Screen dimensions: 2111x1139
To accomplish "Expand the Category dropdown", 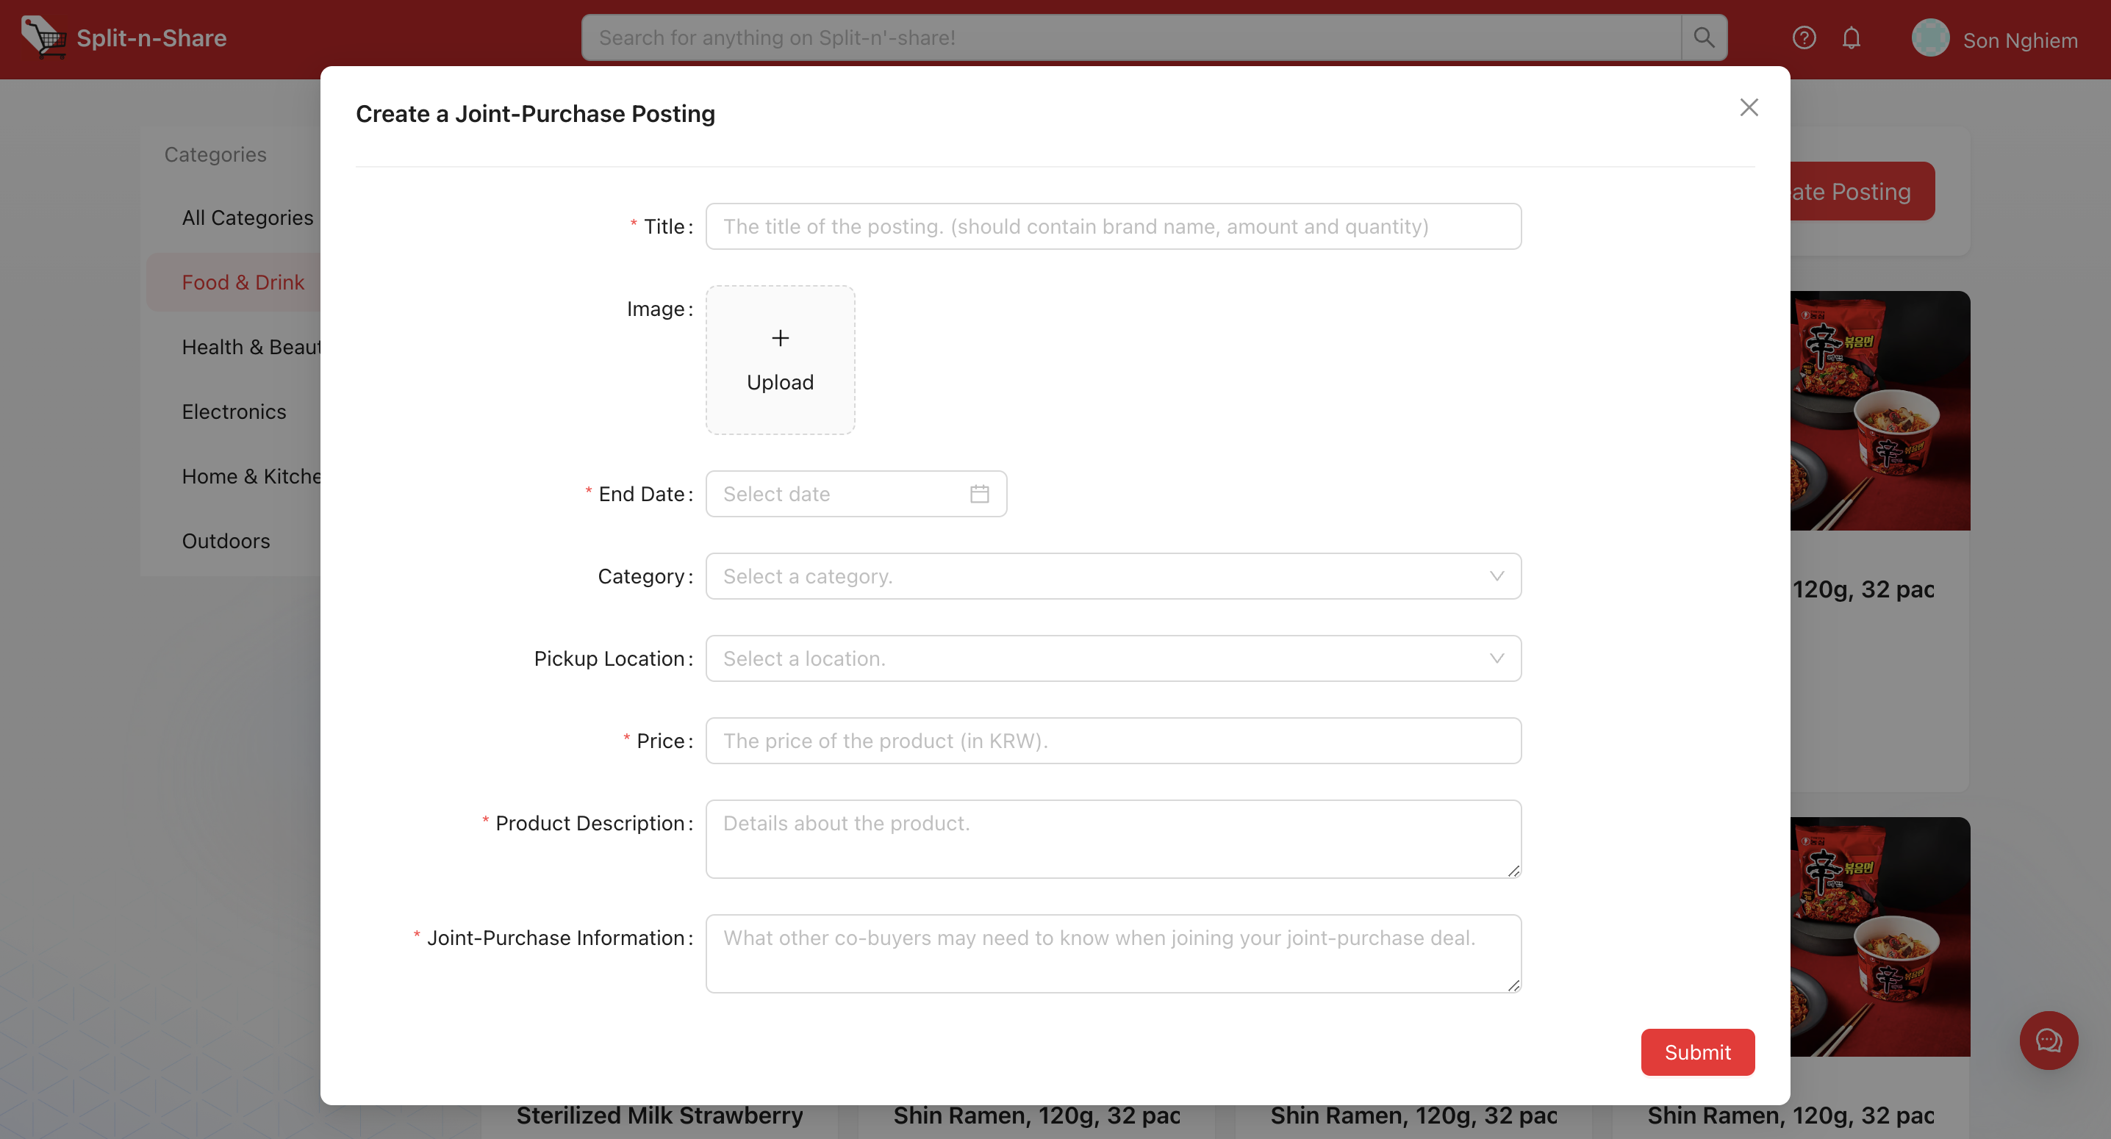I will (1113, 576).
